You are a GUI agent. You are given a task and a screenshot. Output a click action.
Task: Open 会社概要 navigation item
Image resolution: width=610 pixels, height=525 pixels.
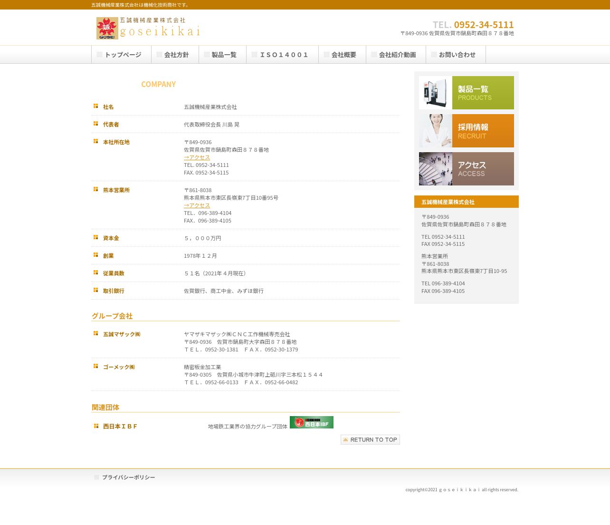point(343,55)
